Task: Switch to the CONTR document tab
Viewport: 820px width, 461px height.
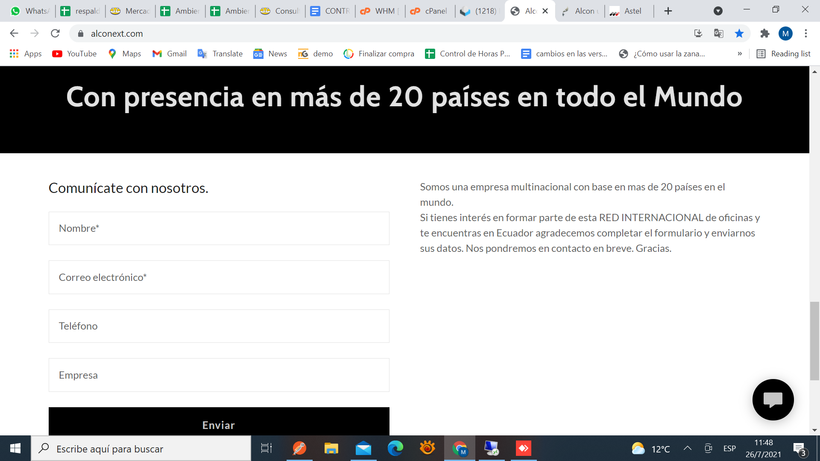Action: pos(330,11)
